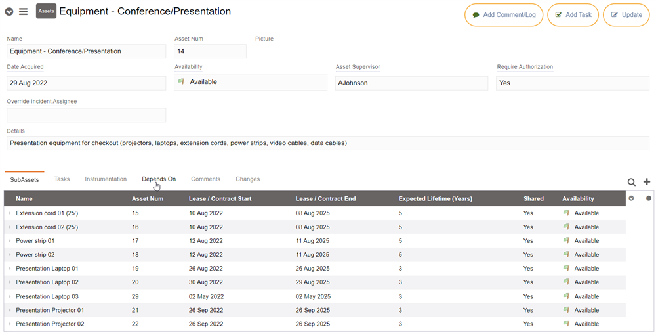
Task: Click the hamburger menu icon
Action: point(23,11)
